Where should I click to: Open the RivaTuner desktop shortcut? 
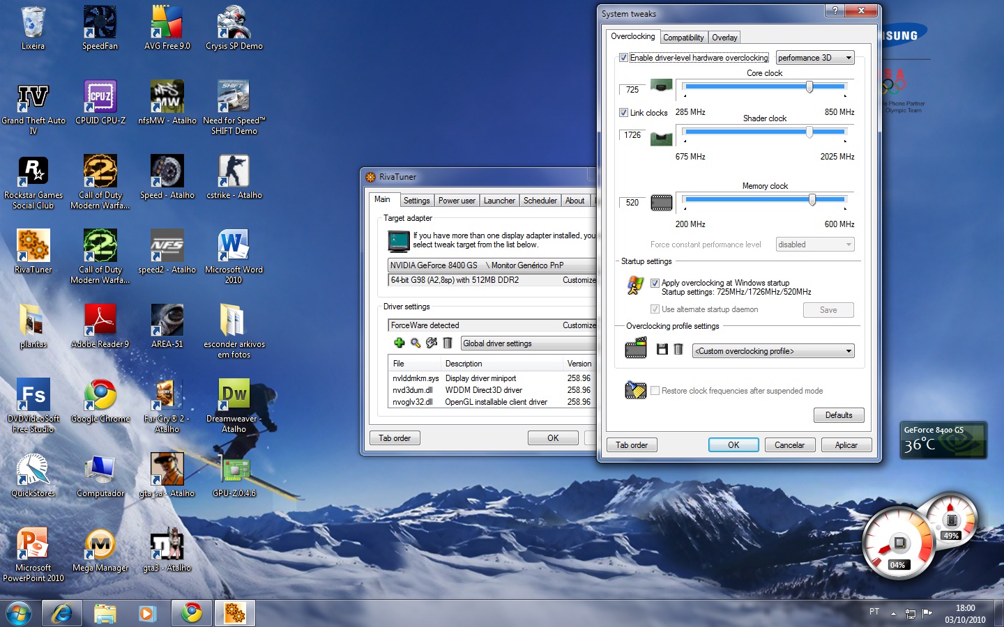pos(33,251)
